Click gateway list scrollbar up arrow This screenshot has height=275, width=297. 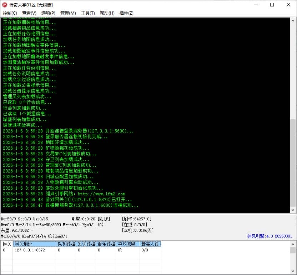(293, 244)
